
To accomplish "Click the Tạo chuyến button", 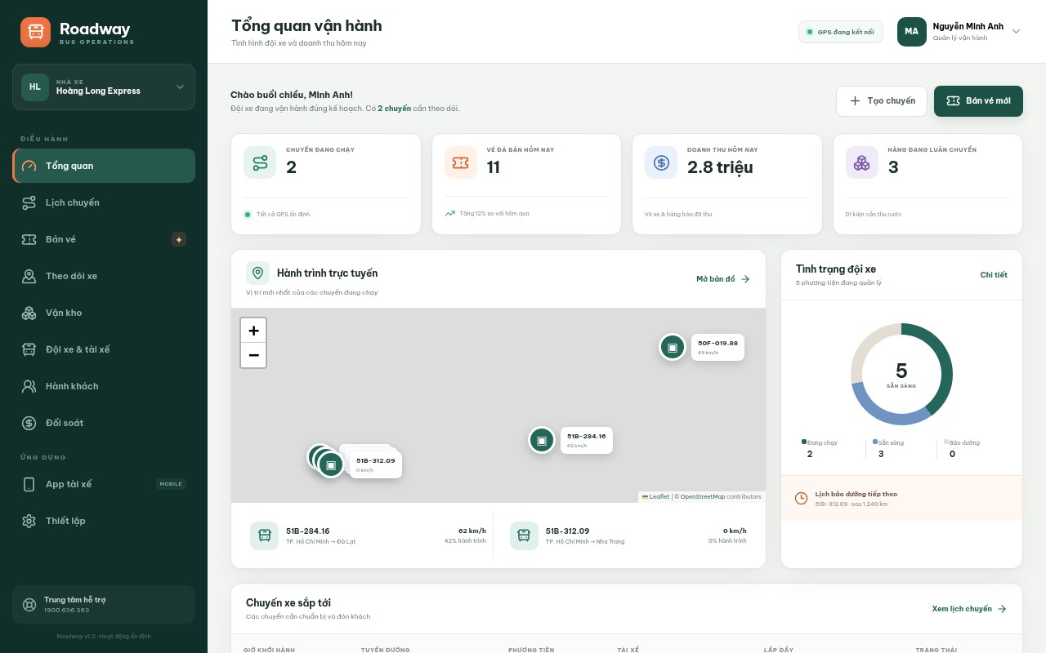I will 882,101.
